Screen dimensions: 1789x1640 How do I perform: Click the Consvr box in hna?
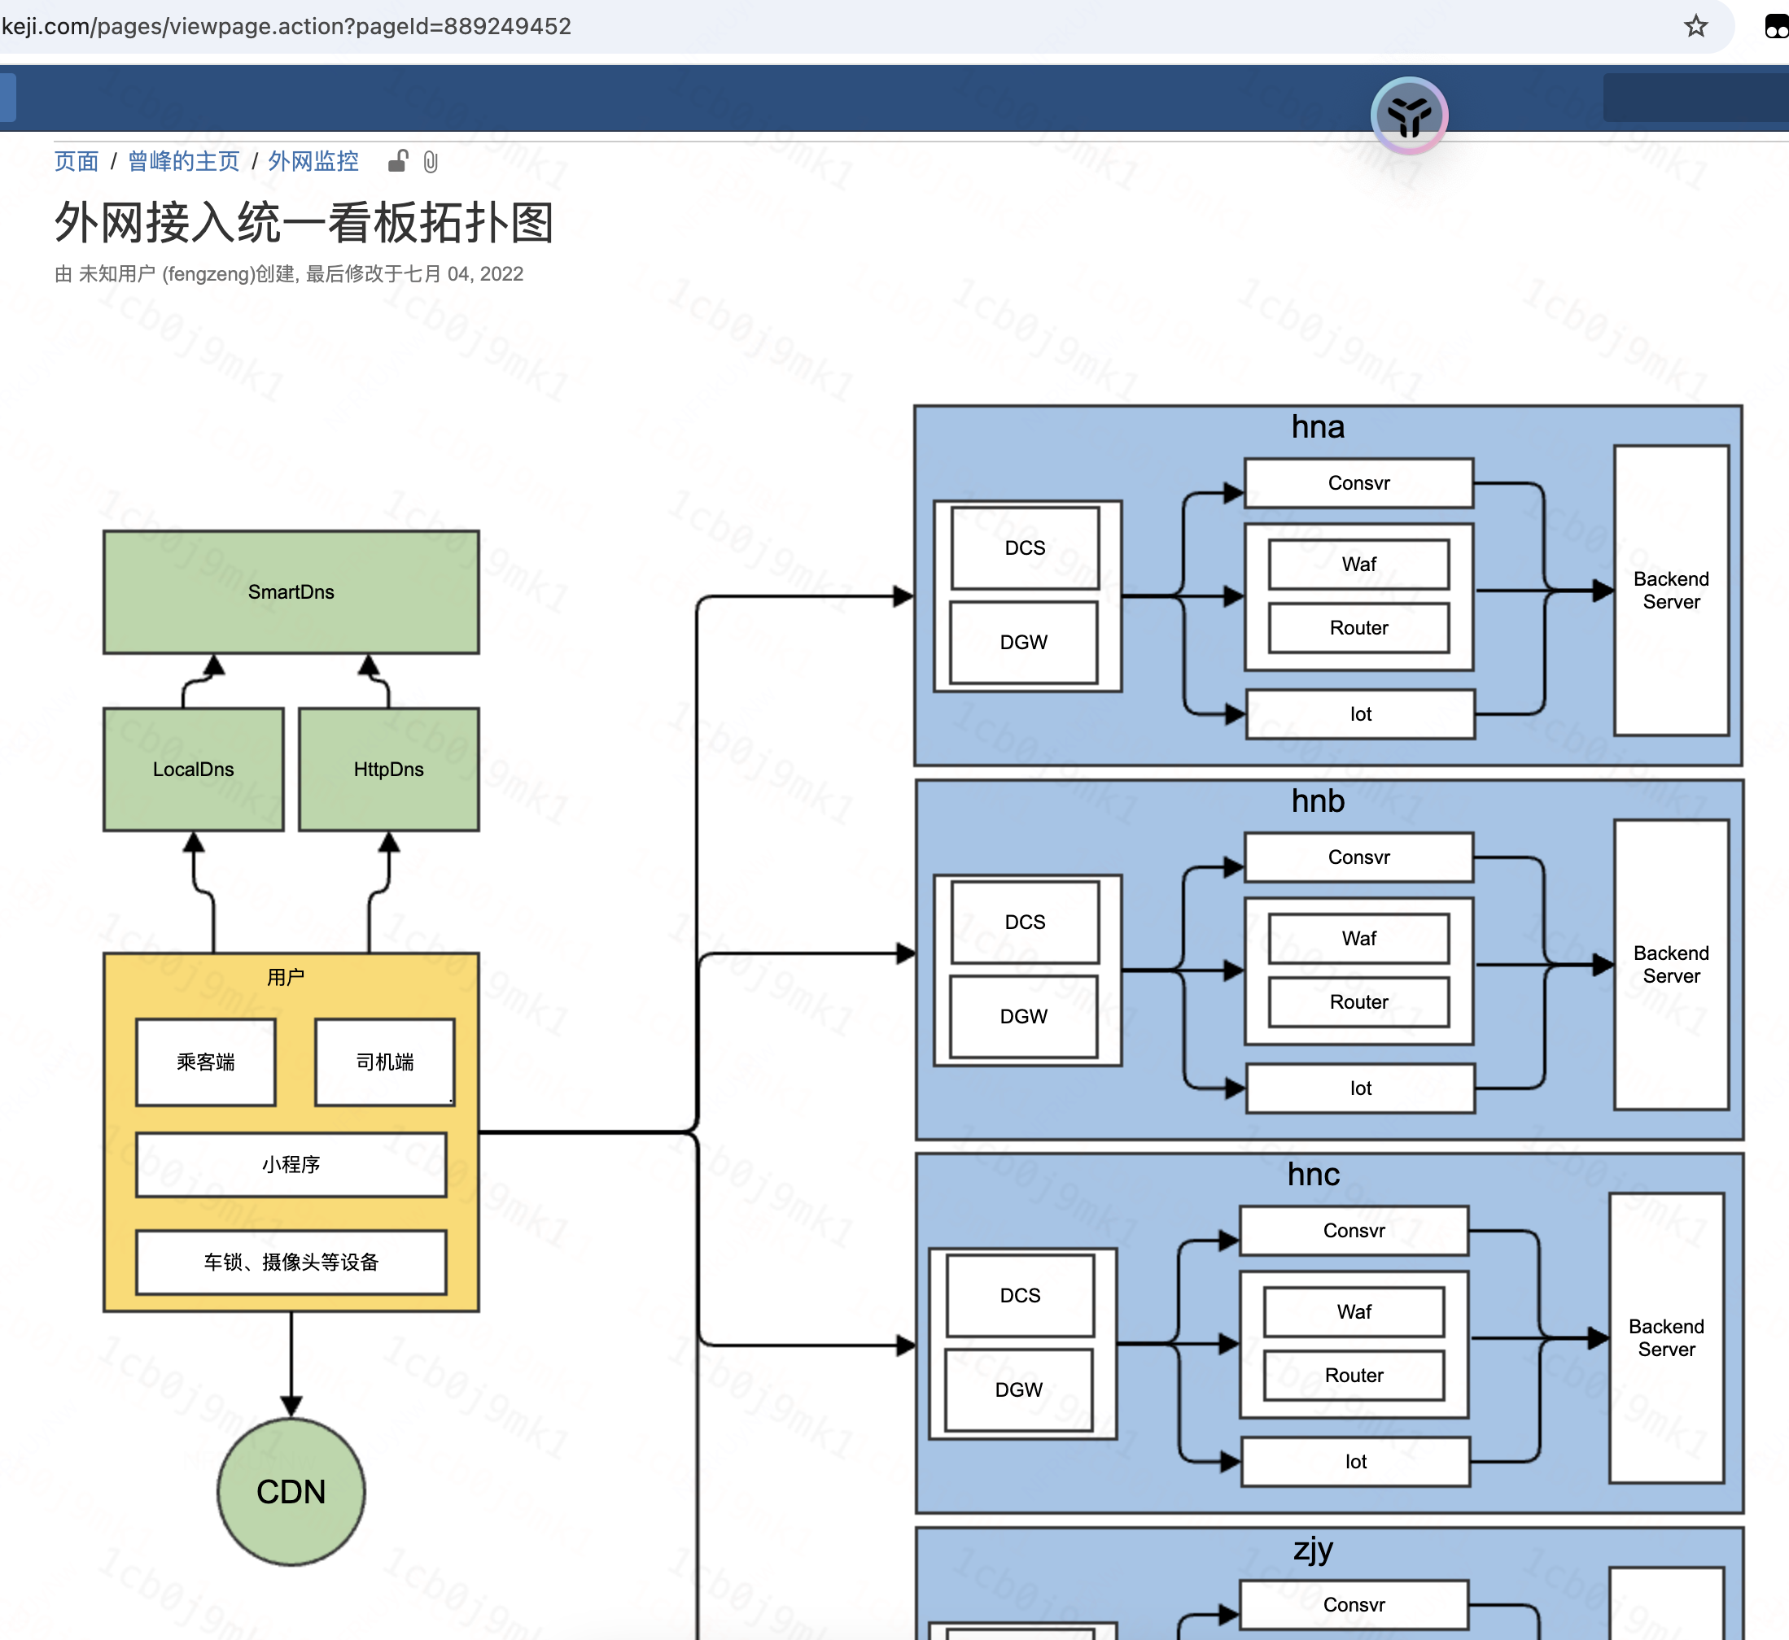1359,482
